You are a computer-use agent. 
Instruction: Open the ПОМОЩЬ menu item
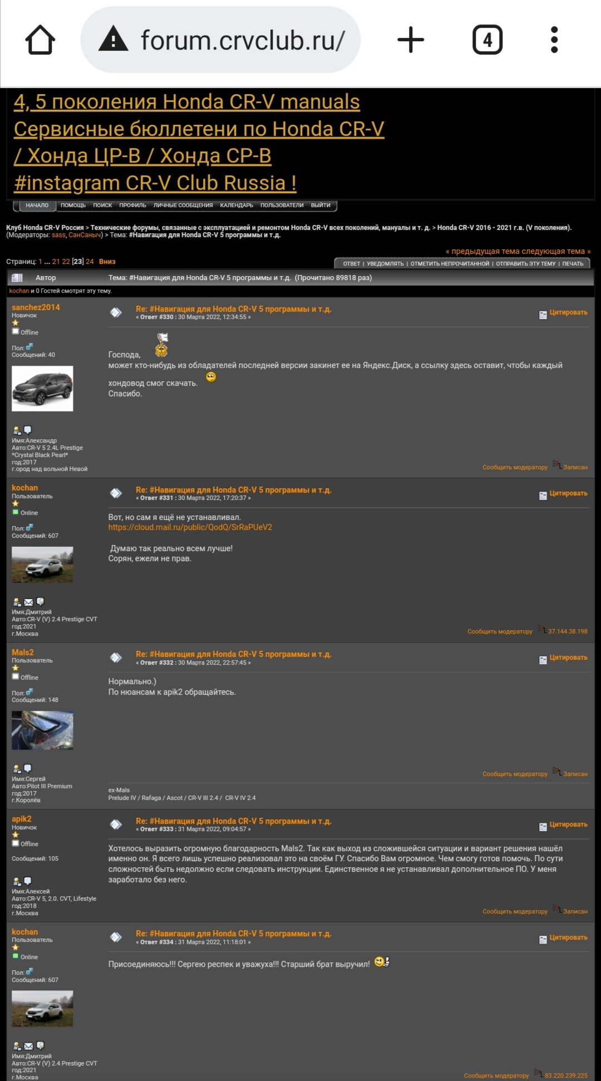pos(73,205)
